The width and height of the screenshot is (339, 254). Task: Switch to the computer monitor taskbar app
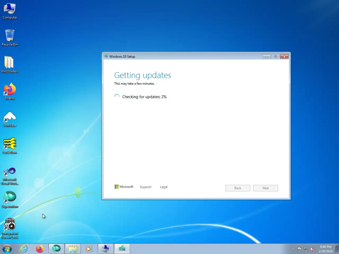106,249
